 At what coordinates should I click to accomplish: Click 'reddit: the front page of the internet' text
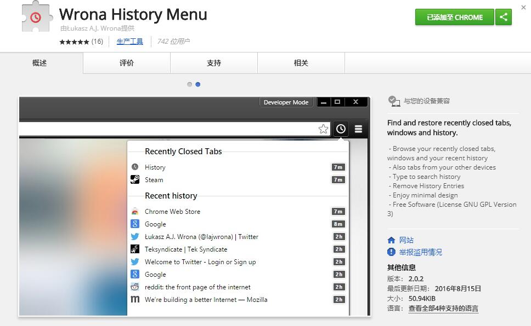click(x=198, y=287)
